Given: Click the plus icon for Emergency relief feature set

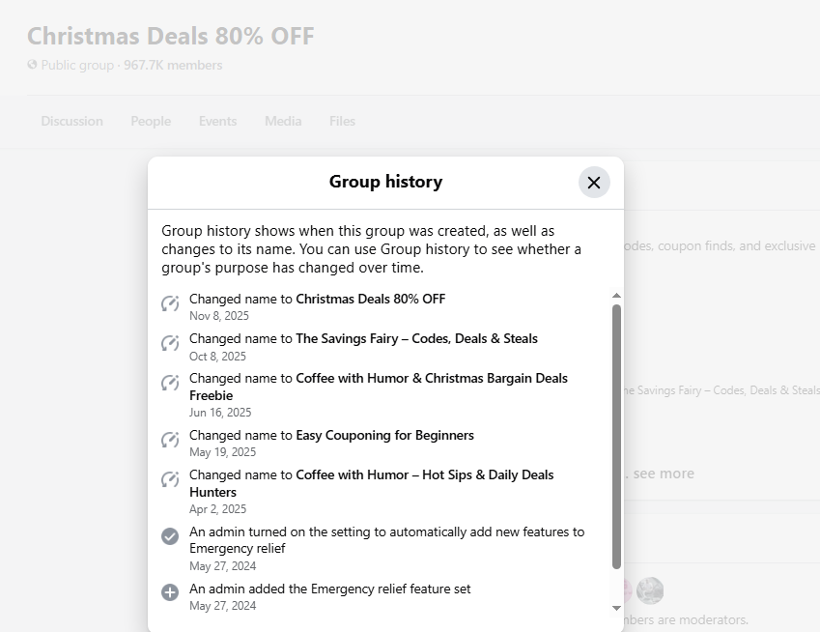Looking at the screenshot, I should coord(170,592).
